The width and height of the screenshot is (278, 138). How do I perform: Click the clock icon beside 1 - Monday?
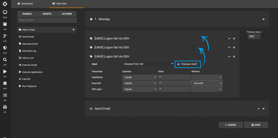(x=91, y=19)
